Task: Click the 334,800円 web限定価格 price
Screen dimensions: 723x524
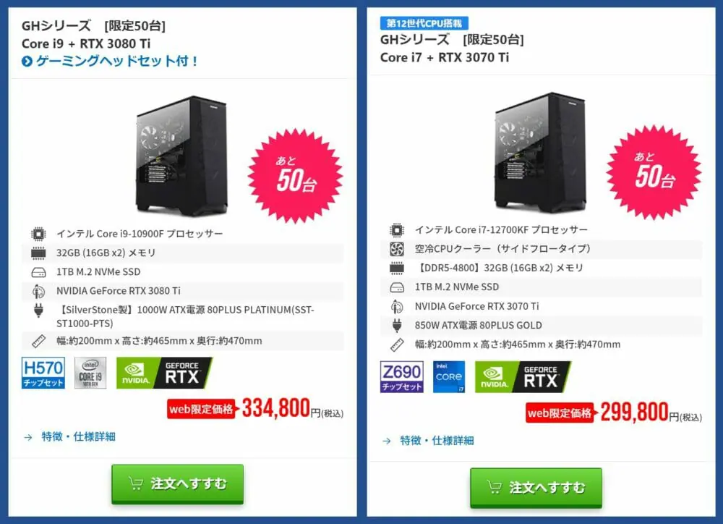Action: (255, 409)
